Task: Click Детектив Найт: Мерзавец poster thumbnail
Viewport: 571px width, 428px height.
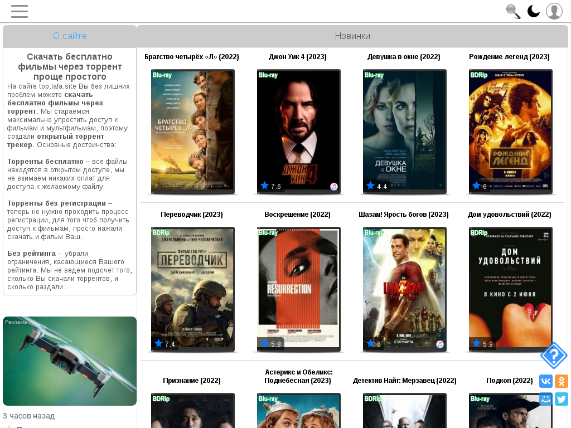Action: coord(405,410)
